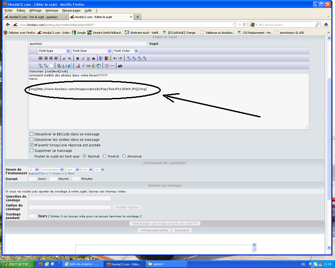Bookmark this page with star icon

[x=235, y=25]
